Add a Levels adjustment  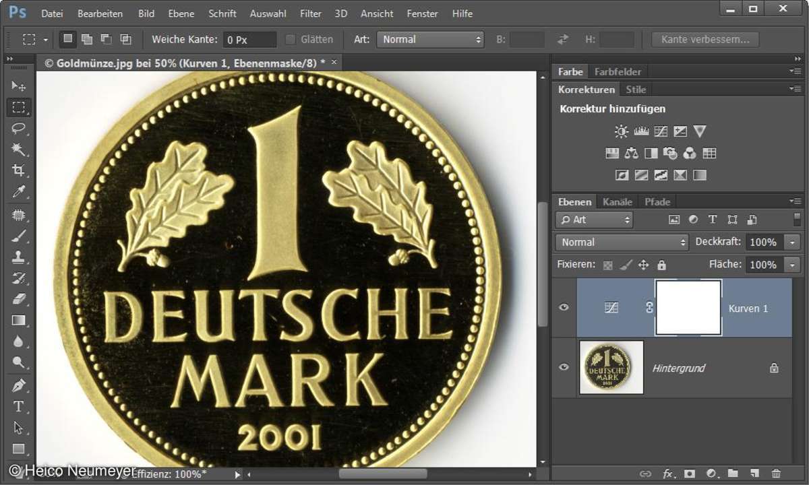point(641,132)
